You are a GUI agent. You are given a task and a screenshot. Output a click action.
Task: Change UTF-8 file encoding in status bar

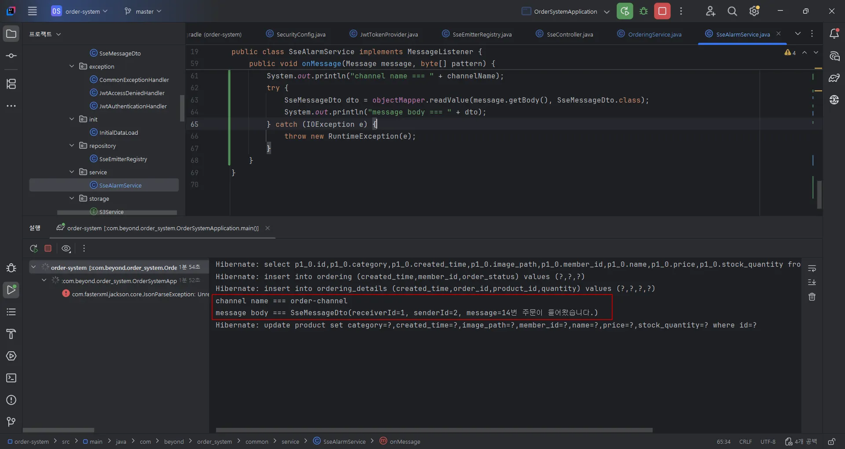[768, 442]
